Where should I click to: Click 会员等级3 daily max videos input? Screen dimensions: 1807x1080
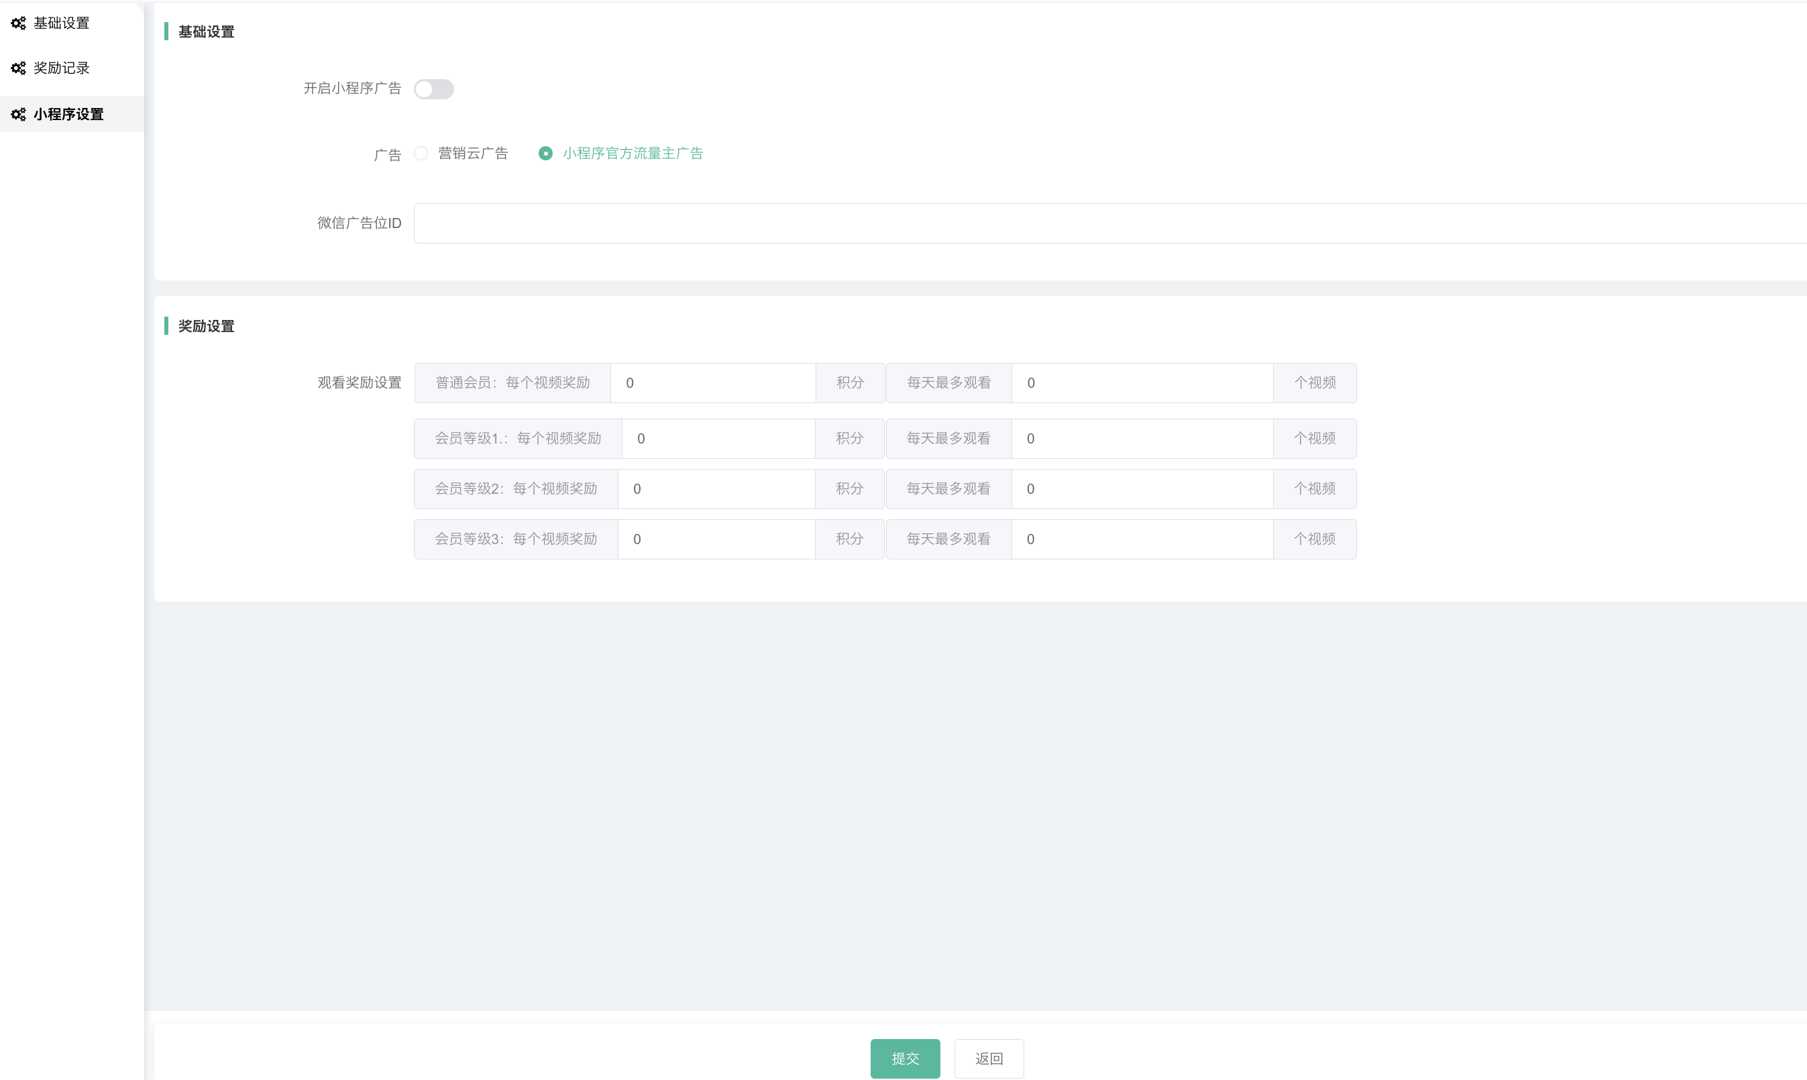click(1142, 539)
